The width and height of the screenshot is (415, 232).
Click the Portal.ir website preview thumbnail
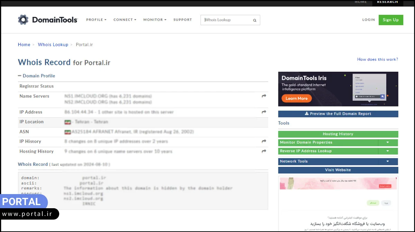338,203
